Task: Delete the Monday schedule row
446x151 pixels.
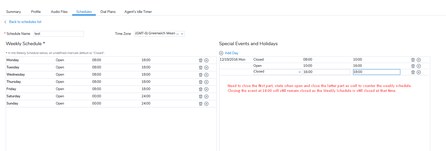Action: pyautogui.click(x=200, y=60)
